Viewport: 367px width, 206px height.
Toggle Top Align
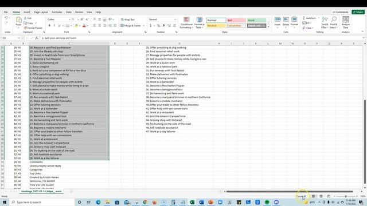[95, 19]
